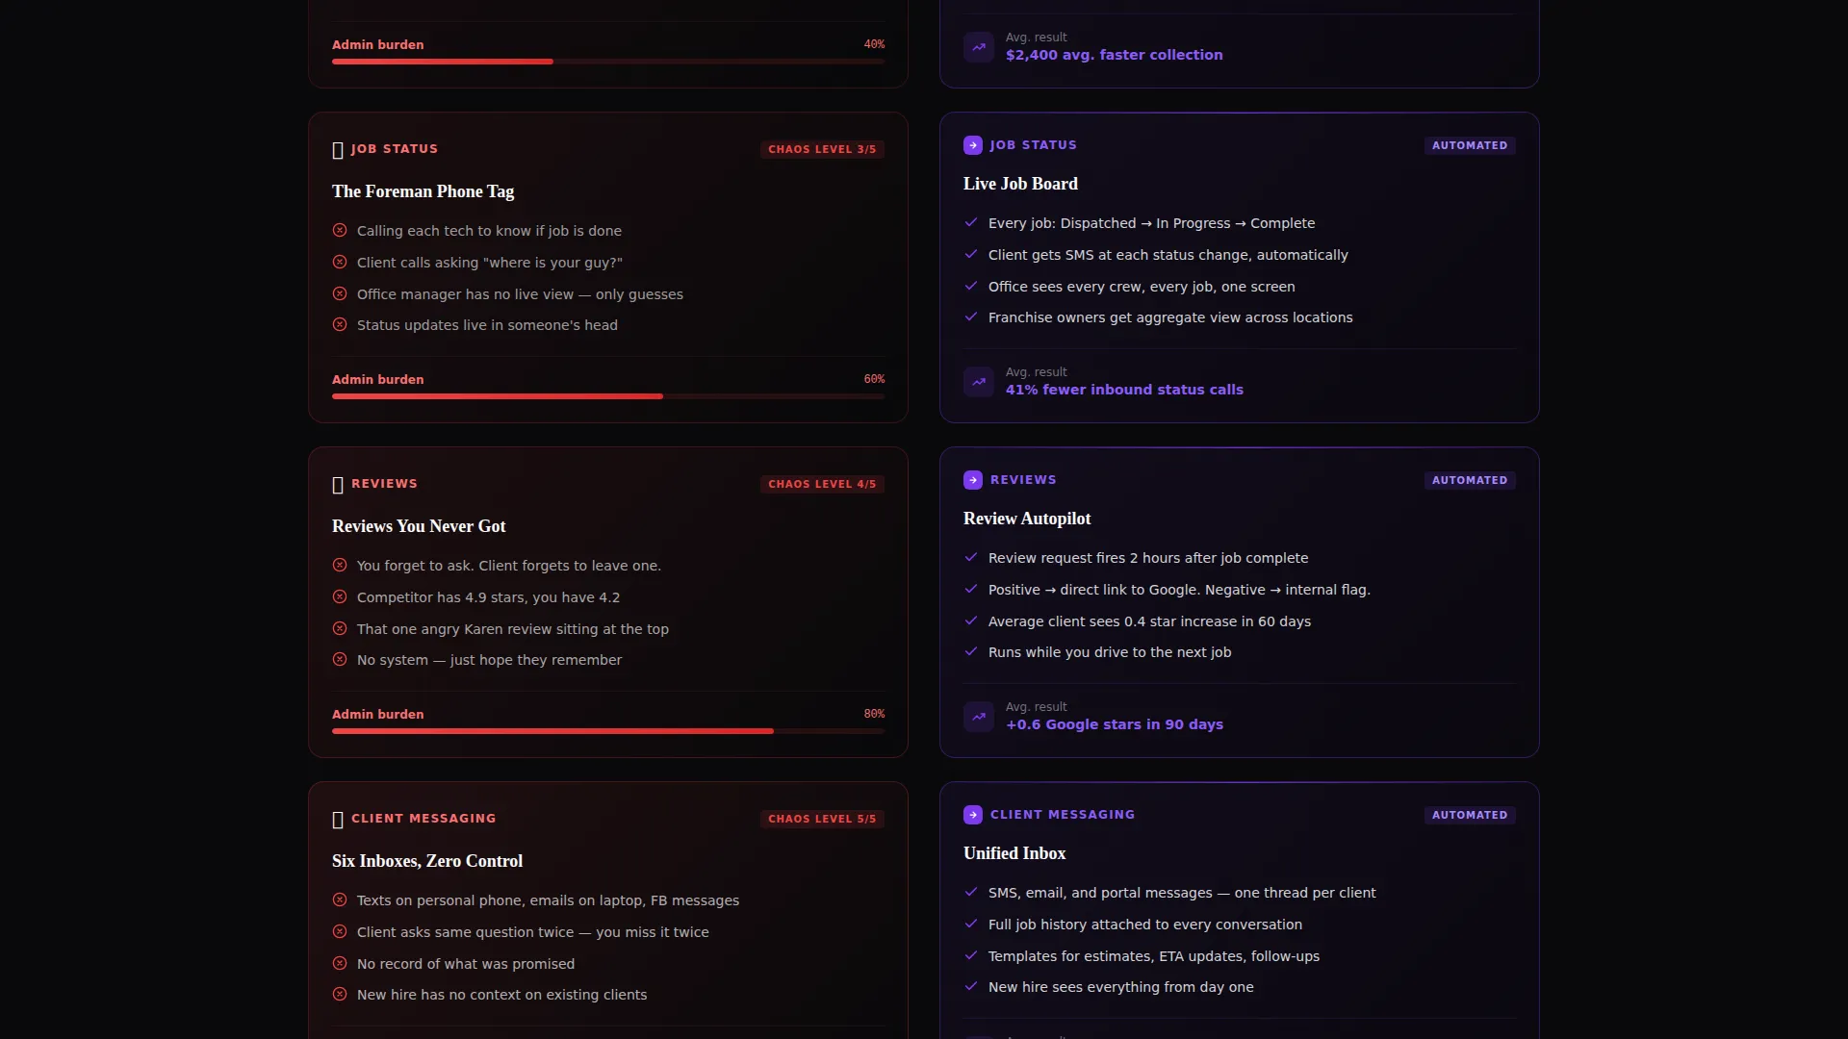Click the Chaos Level 5/5 badge

[822, 820]
